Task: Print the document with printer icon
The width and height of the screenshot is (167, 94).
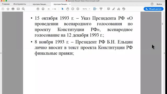Action: pos(13,9)
